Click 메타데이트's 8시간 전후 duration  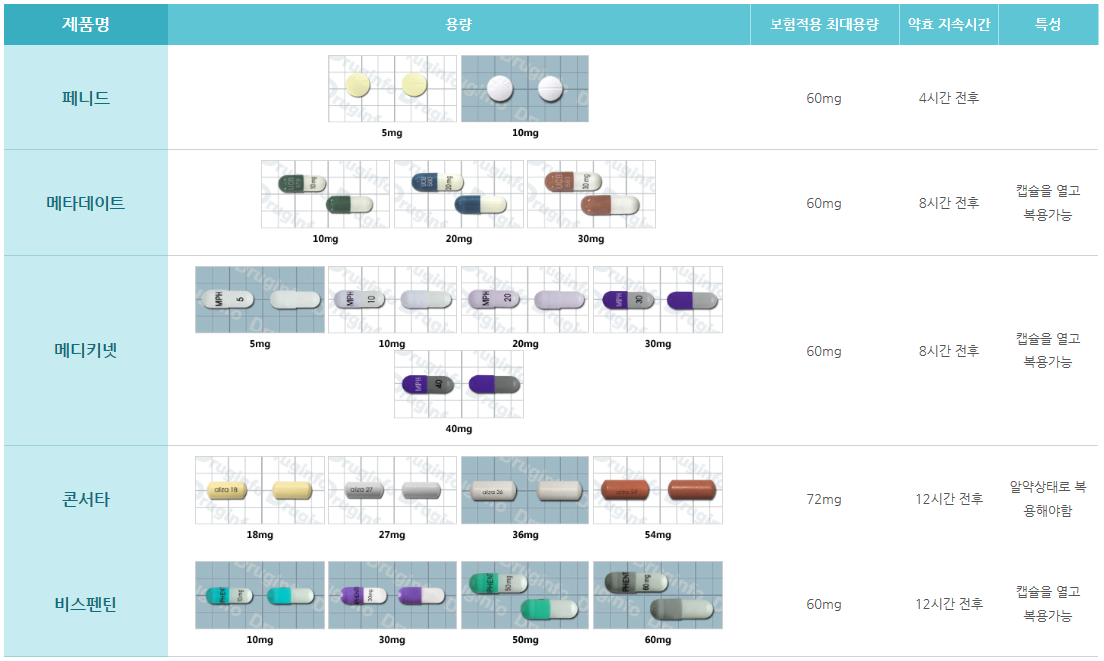point(949,203)
